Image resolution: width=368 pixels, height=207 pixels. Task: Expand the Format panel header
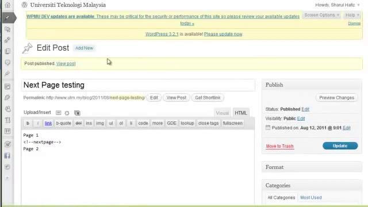tap(312, 167)
